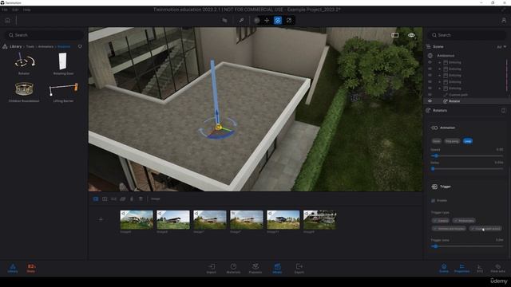Toggle Vehicles and bicycles trigger type

pos(449,229)
